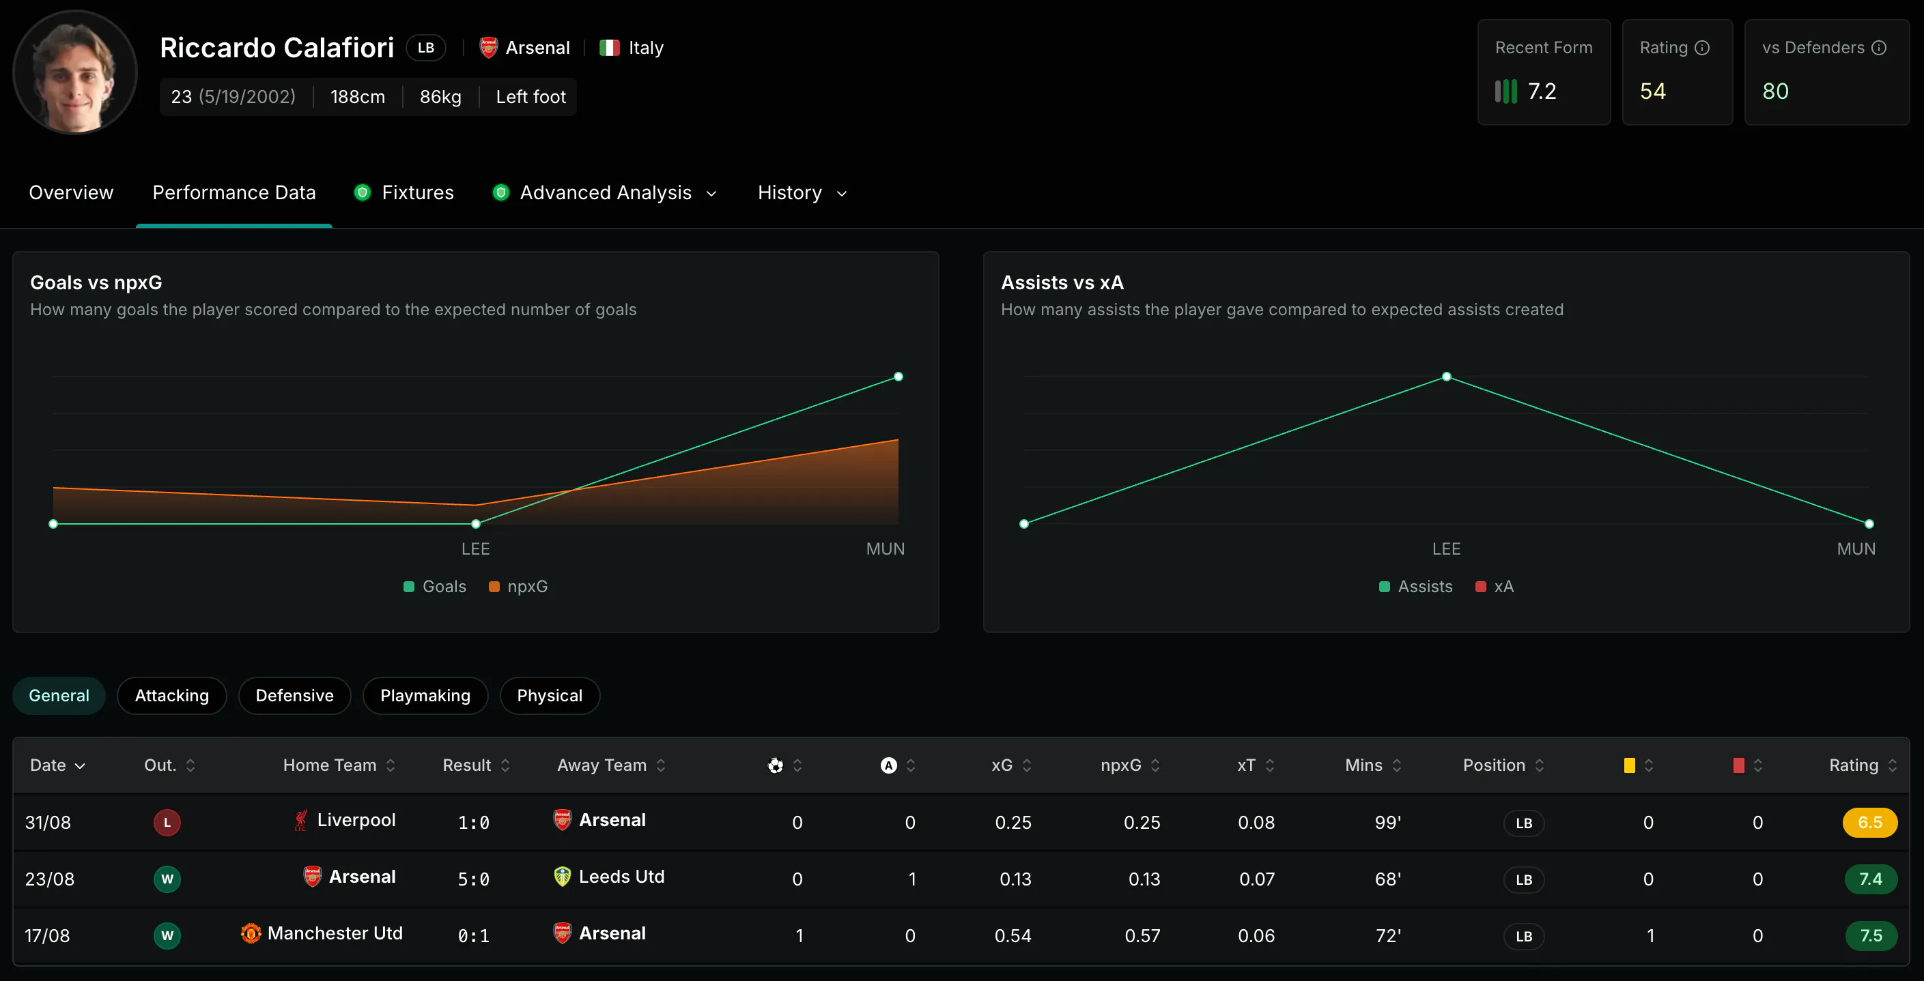Sort by goals football icon column
Image resolution: width=1924 pixels, height=981 pixels.
coord(776,765)
